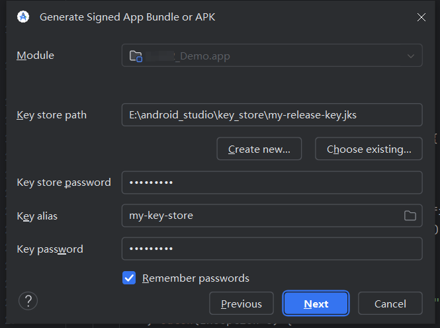The width and height of the screenshot is (440, 328).
Task: Click the Key store password label
Action: point(64,183)
